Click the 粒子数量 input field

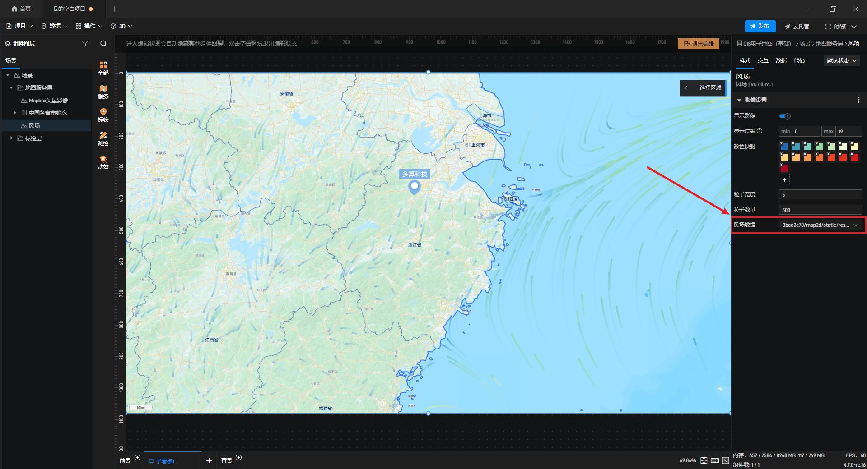tap(820, 210)
